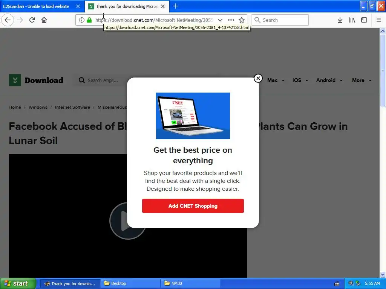386x289 pixels.
Task: Open NM30 folder in taskbar
Action: [x=190, y=283]
